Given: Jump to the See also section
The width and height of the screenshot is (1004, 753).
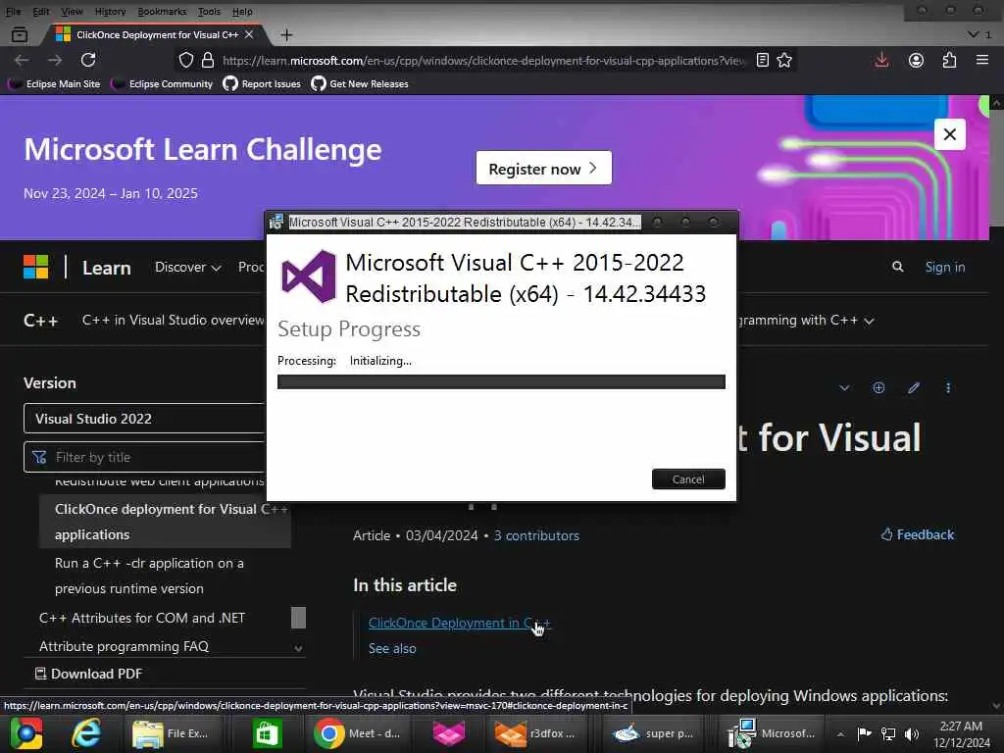Looking at the screenshot, I should pos(392,649).
